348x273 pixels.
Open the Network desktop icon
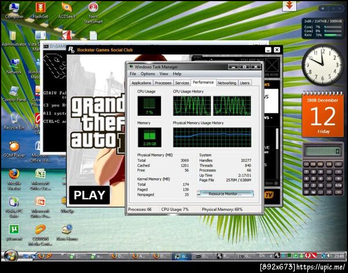click(x=14, y=66)
